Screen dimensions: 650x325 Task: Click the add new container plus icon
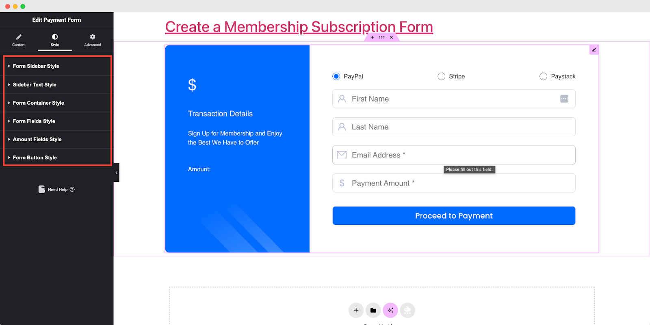tap(356, 310)
